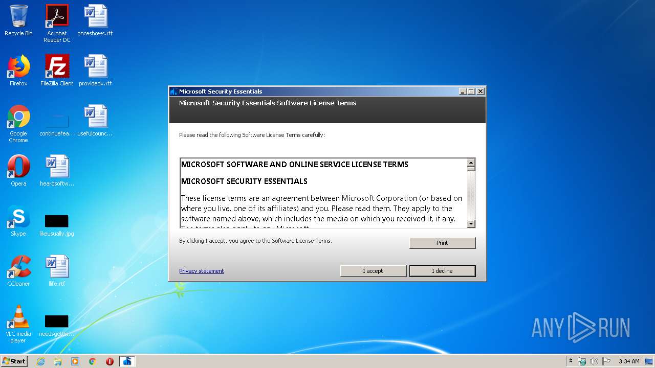Open Skype desktop shortcut
Viewport: 655px width, 368px height.
18,221
